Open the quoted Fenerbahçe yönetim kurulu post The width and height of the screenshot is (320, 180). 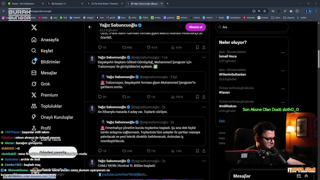coord(152,131)
